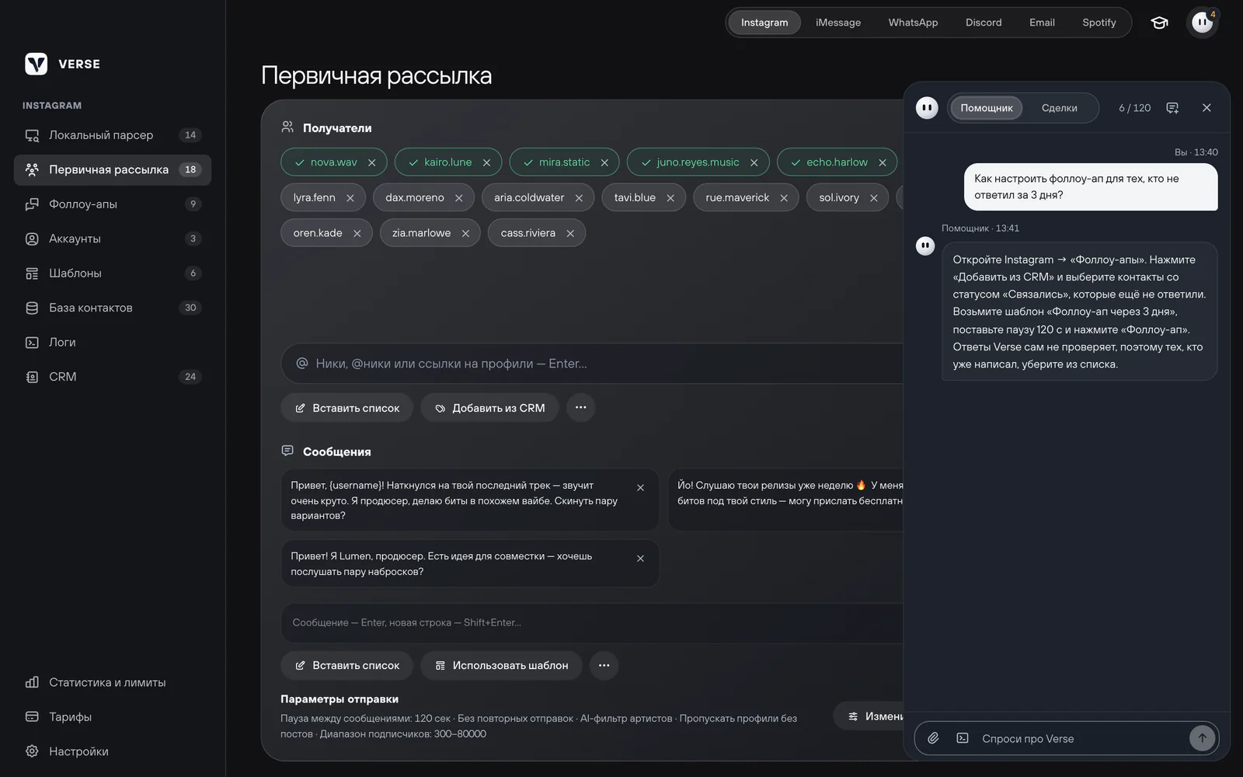Open the console icon in chat input
Screen dimensions: 1243x777
[963, 738]
